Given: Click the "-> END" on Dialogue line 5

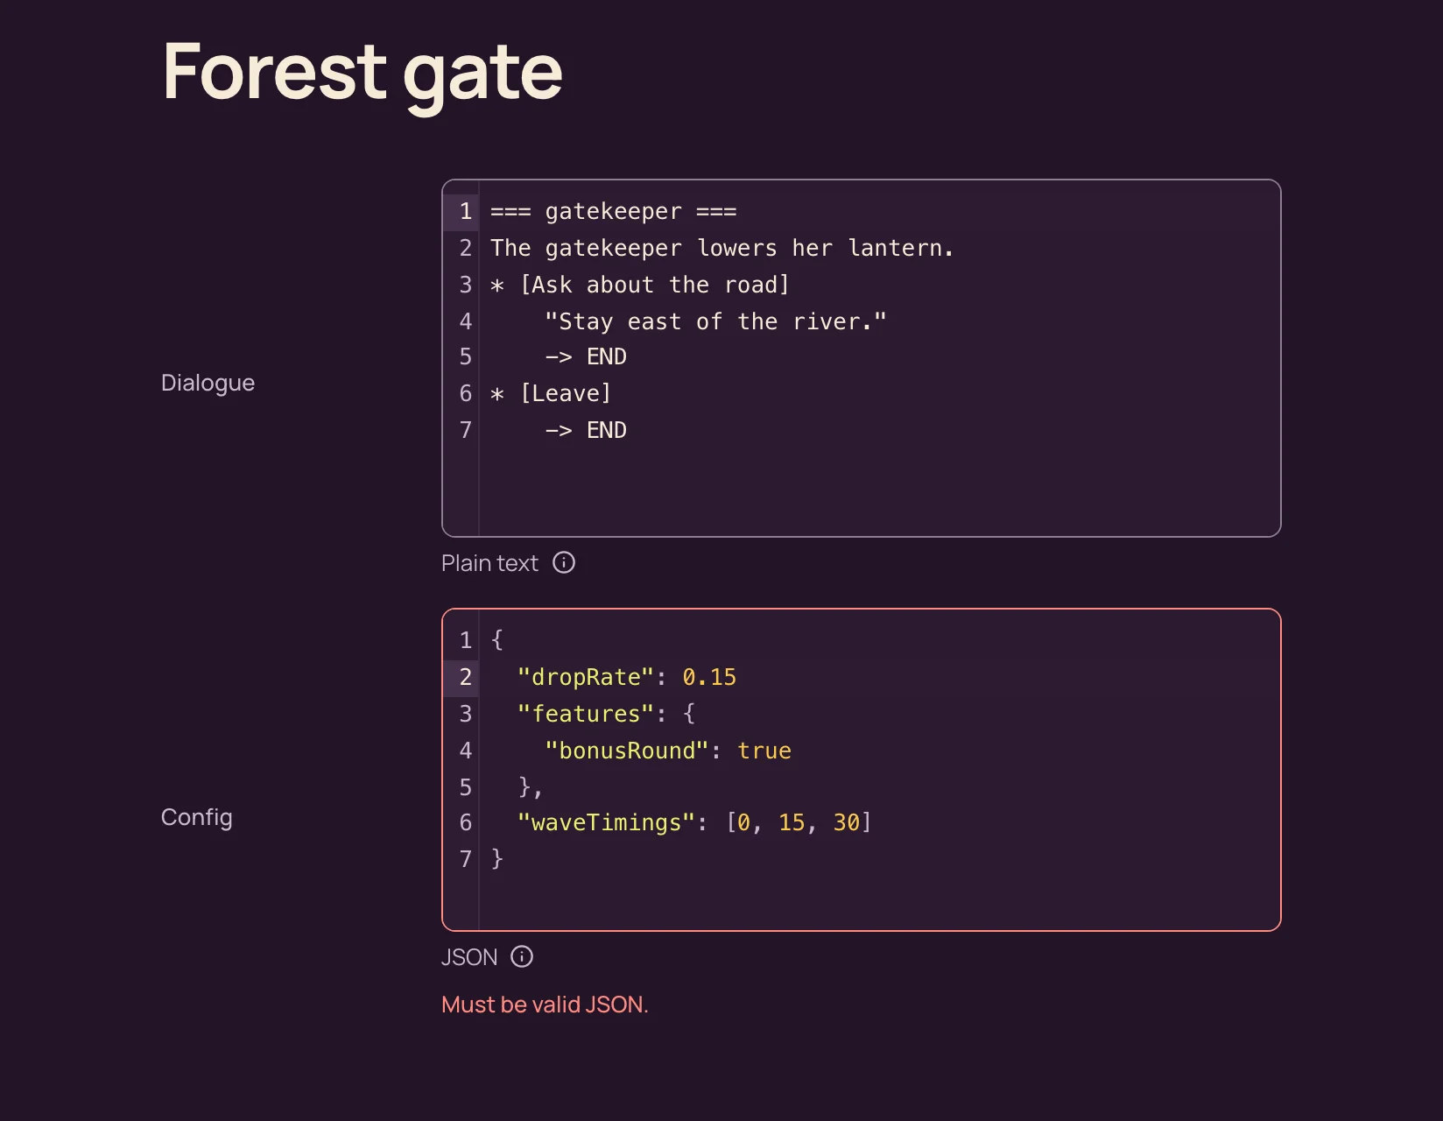Looking at the screenshot, I should pyautogui.click(x=586, y=356).
